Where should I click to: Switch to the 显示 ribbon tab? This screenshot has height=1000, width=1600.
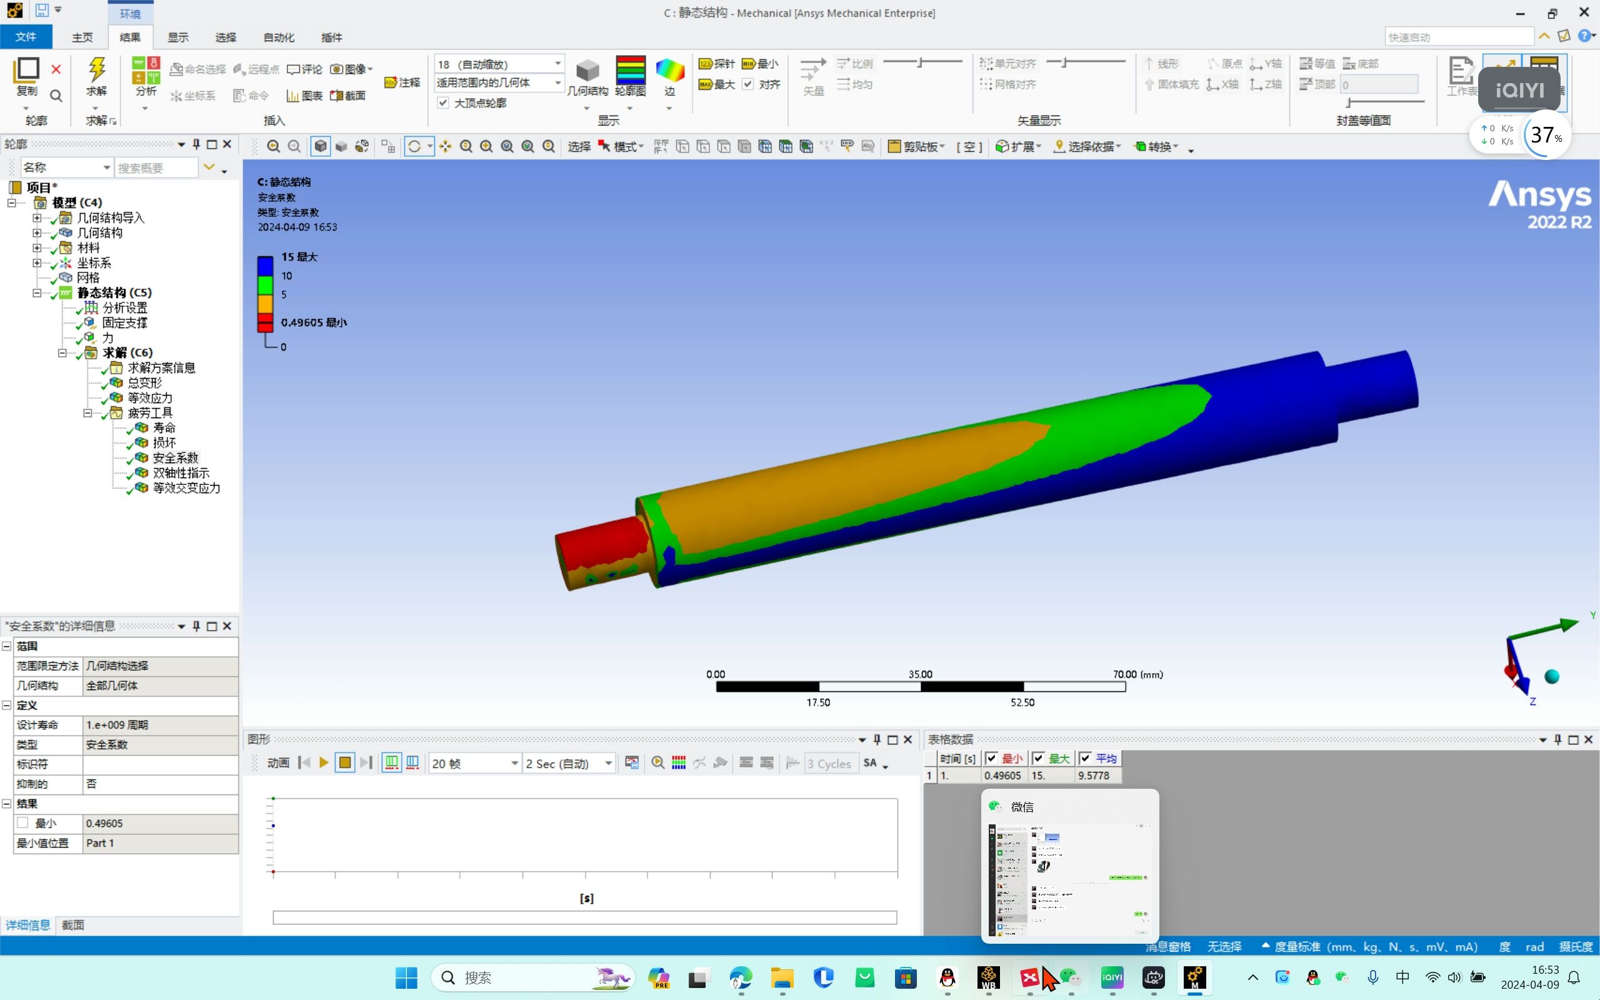point(178,37)
